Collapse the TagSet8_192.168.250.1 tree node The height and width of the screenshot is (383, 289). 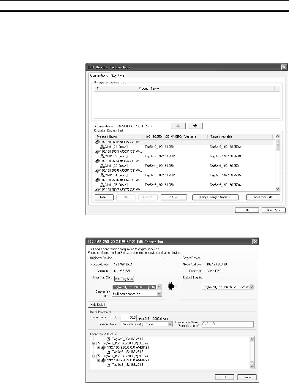(x=94, y=343)
